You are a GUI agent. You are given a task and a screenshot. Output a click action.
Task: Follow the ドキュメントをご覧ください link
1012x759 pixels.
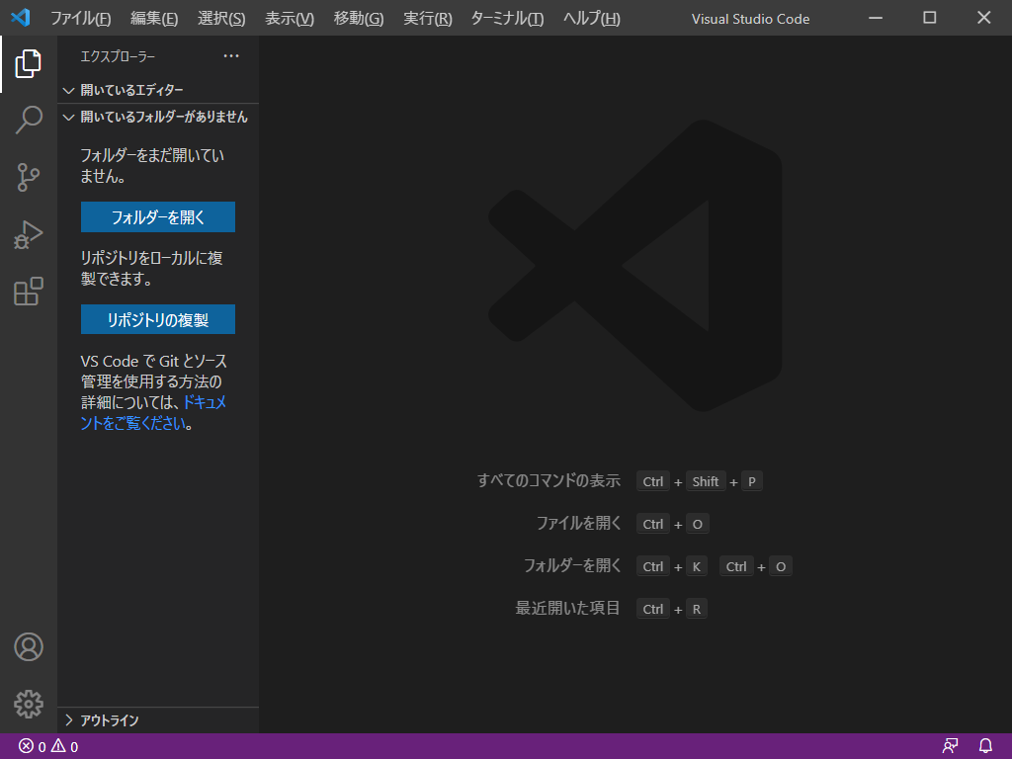pos(153,413)
